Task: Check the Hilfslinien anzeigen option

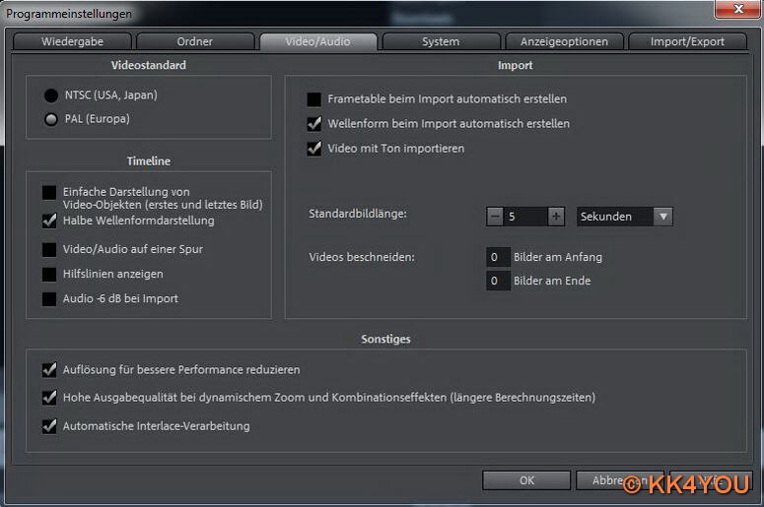Action: pyautogui.click(x=49, y=275)
